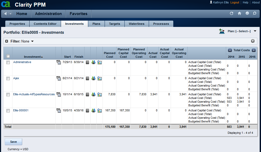Switch to the Properties tab
261x152 pixels.
pyautogui.click(x=17, y=24)
